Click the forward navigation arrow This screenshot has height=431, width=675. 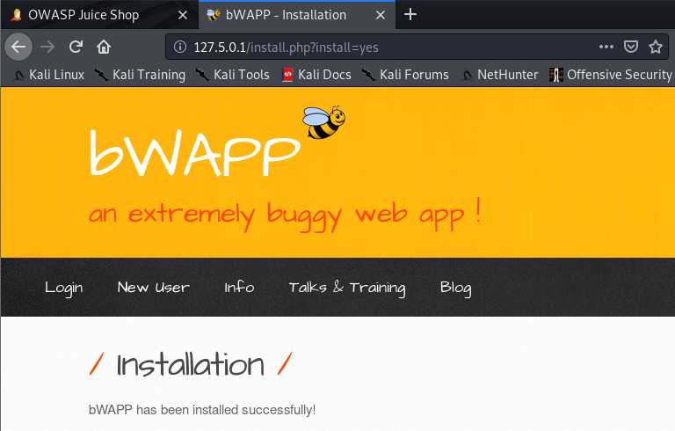(x=47, y=47)
